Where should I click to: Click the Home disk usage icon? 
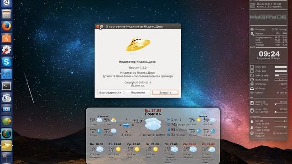tap(252, 111)
